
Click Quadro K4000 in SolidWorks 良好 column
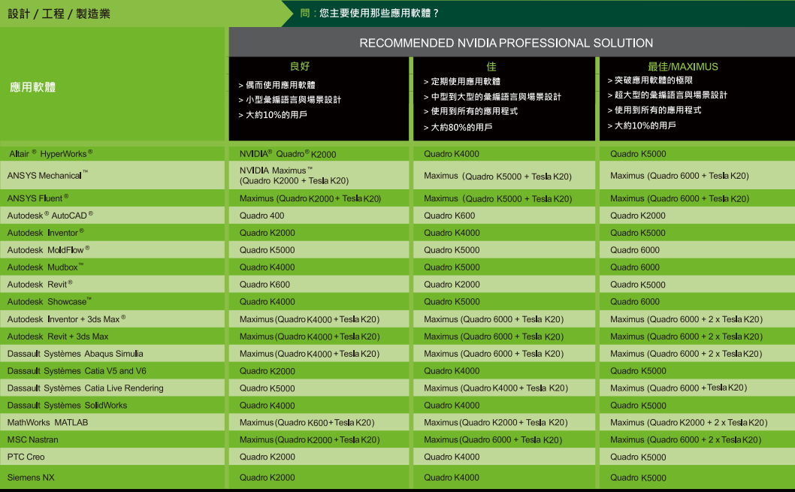point(268,406)
